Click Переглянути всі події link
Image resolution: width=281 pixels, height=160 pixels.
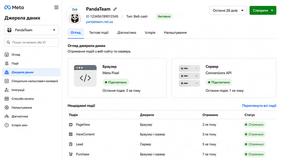tap(259, 106)
